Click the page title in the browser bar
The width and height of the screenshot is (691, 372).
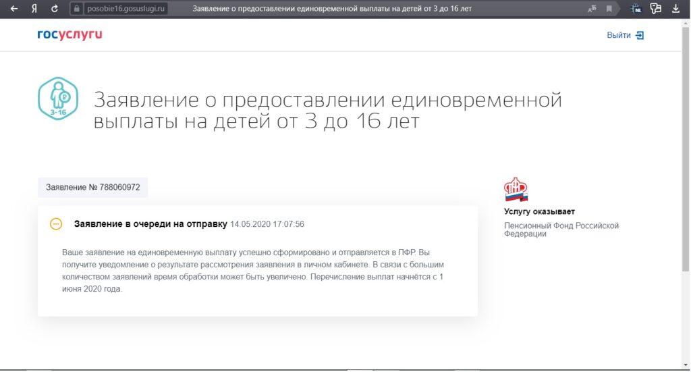(332, 8)
